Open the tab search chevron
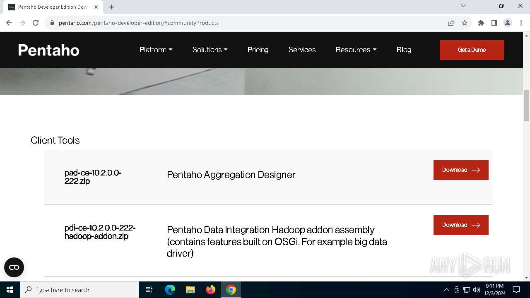Image resolution: width=530 pixels, height=298 pixels. [463, 6]
